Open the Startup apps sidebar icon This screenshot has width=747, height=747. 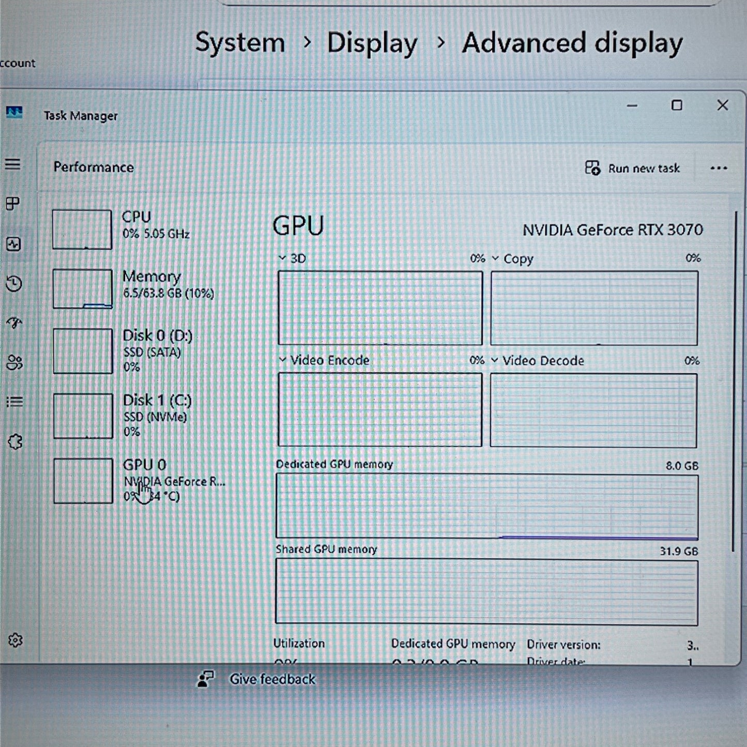[14, 323]
